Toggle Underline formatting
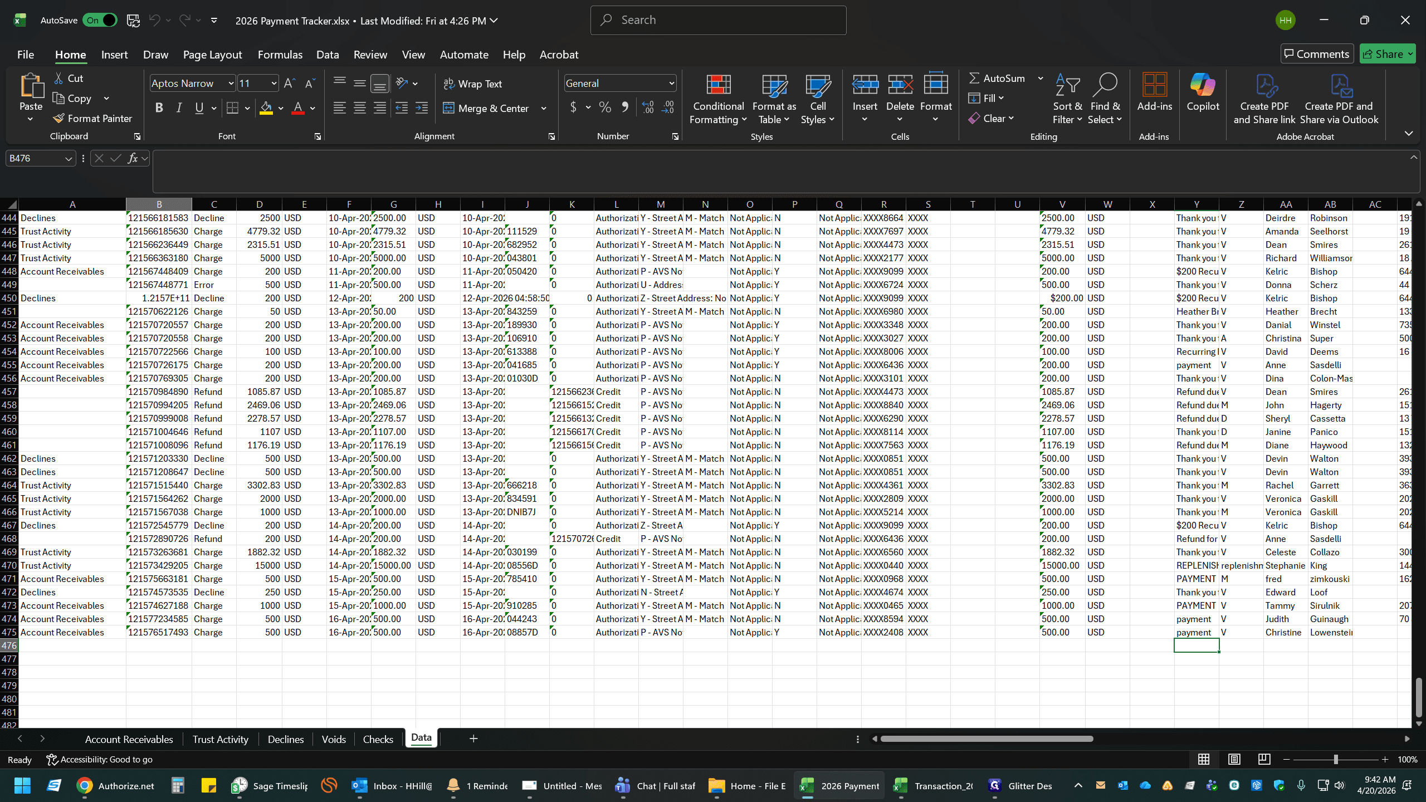The width and height of the screenshot is (1426, 802). click(199, 108)
